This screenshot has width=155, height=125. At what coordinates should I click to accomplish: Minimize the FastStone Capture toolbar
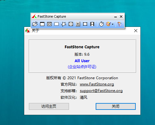[x=116, y=17]
